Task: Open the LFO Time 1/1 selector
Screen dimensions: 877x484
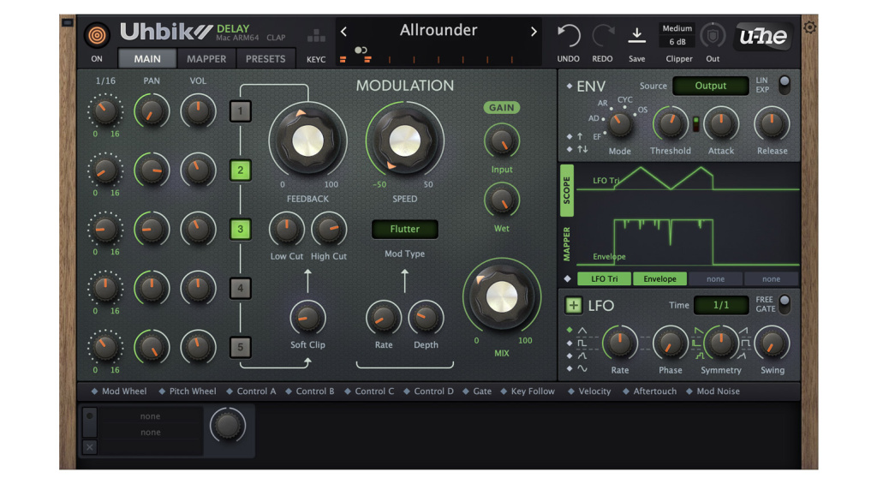Action: pos(720,305)
